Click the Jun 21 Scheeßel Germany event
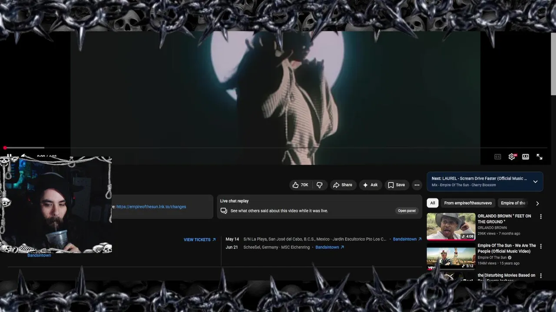 (x=268, y=247)
